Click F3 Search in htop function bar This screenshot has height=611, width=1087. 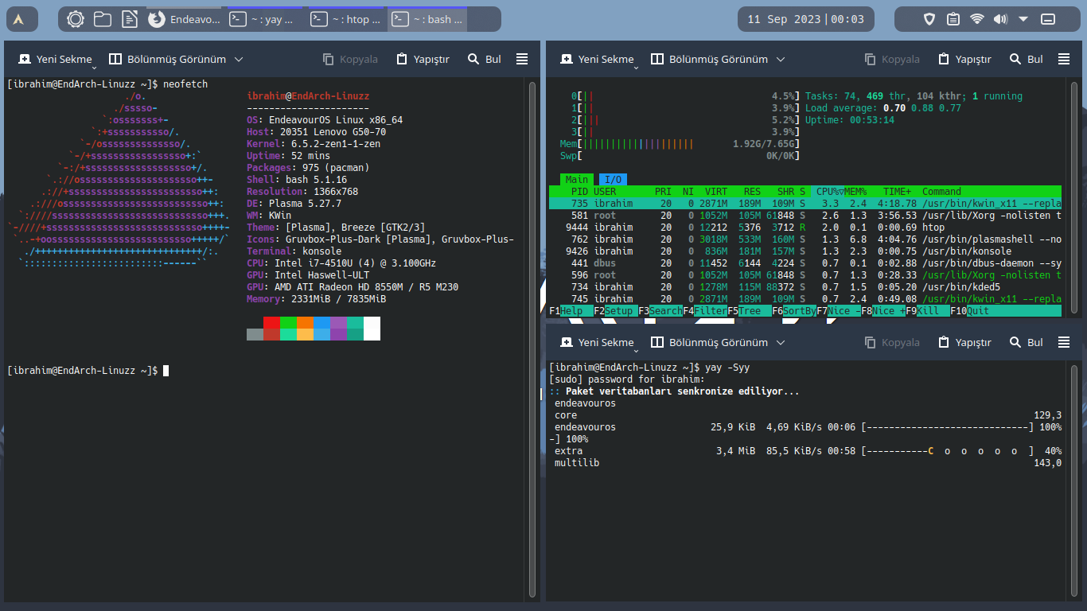click(x=660, y=311)
